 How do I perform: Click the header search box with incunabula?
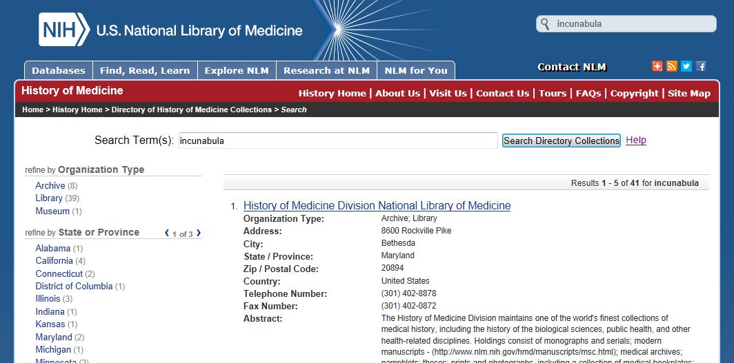[626, 24]
